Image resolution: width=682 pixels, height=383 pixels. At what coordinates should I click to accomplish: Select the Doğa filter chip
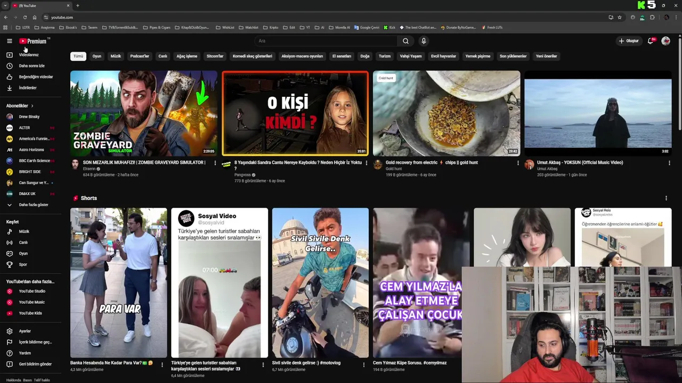(x=365, y=56)
